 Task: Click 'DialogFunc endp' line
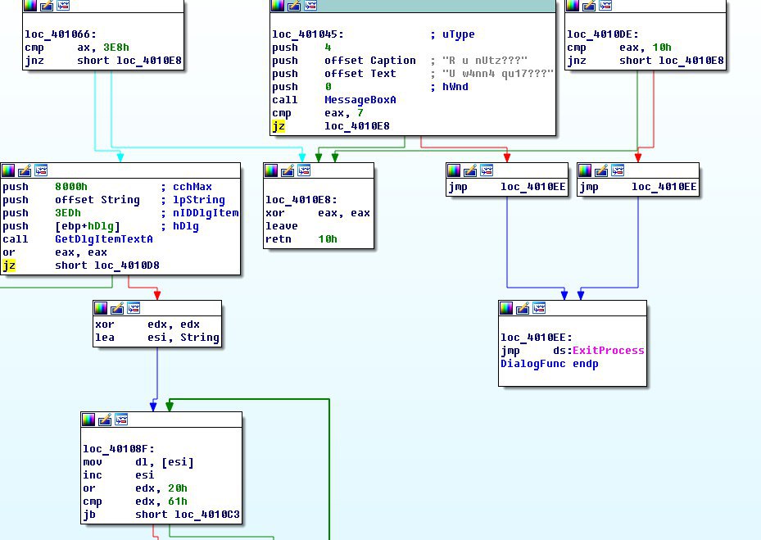pyautogui.click(x=549, y=364)
